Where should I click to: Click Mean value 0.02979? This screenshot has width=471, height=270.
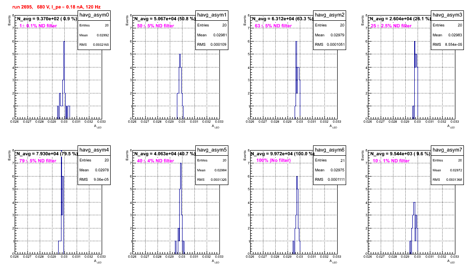click(x=338, y=35)
